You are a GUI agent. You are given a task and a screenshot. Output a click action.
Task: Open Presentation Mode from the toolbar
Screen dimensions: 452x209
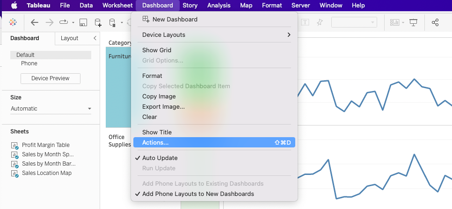413,22
